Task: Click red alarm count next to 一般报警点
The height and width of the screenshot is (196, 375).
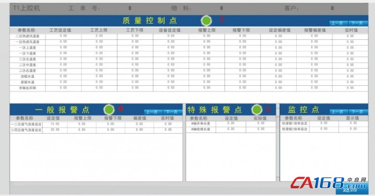Action: [120, 109]
